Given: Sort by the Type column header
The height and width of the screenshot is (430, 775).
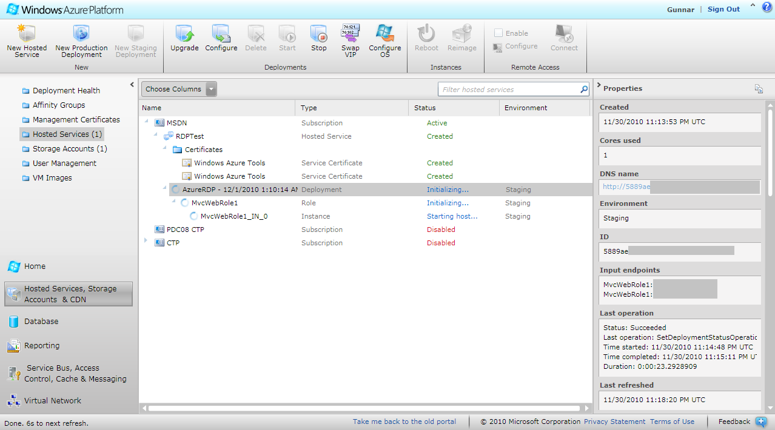Looking at the screenshot, I should point(352,108).
